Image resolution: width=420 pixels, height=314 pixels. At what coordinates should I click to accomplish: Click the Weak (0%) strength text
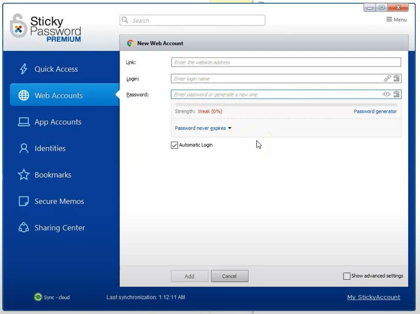click(210, 111)
